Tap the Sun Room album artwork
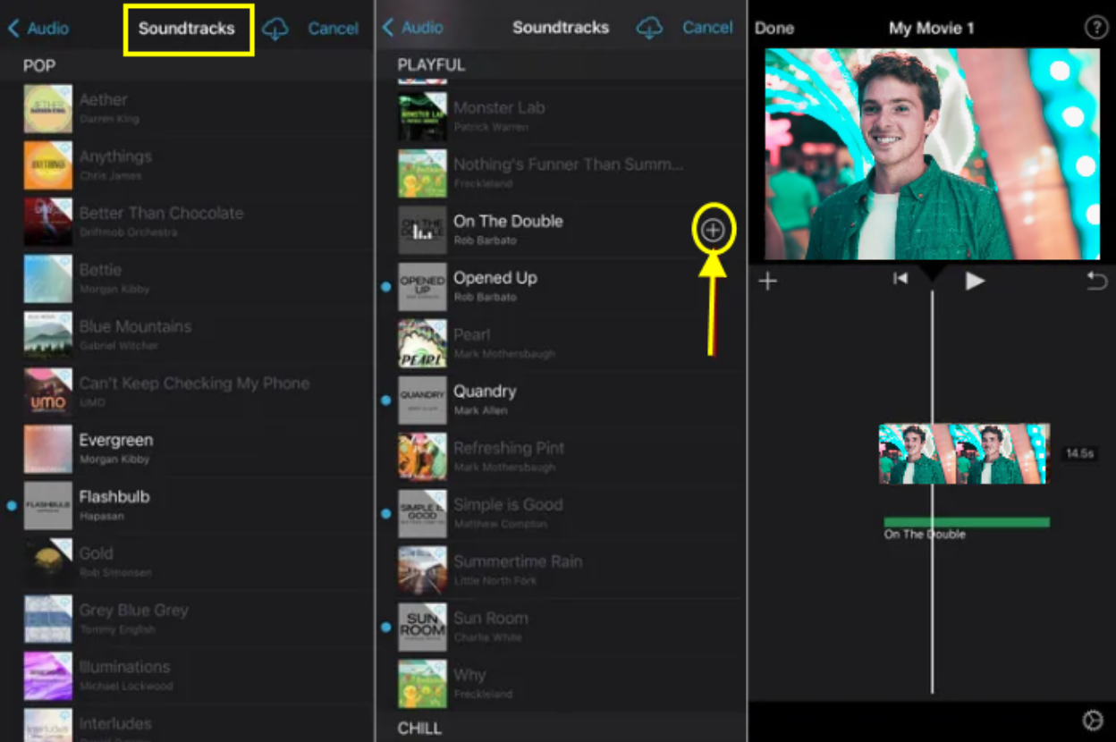 (x=422, y=627)
